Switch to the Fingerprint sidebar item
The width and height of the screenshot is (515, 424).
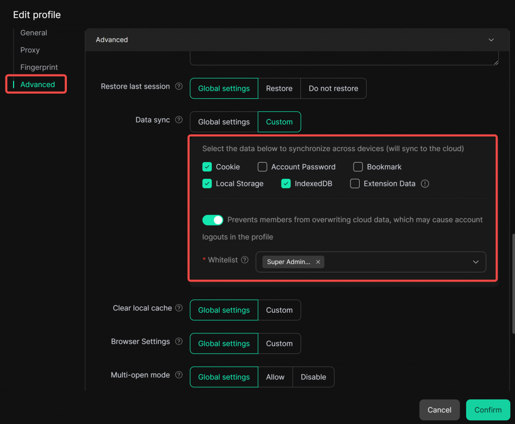[x=39, y=67]
